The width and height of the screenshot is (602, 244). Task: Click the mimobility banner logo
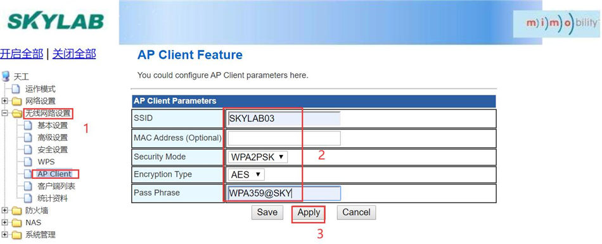[557, 24]
